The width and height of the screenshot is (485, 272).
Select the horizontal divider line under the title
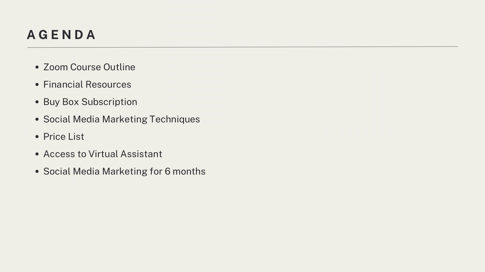click(x=242, y=47)
